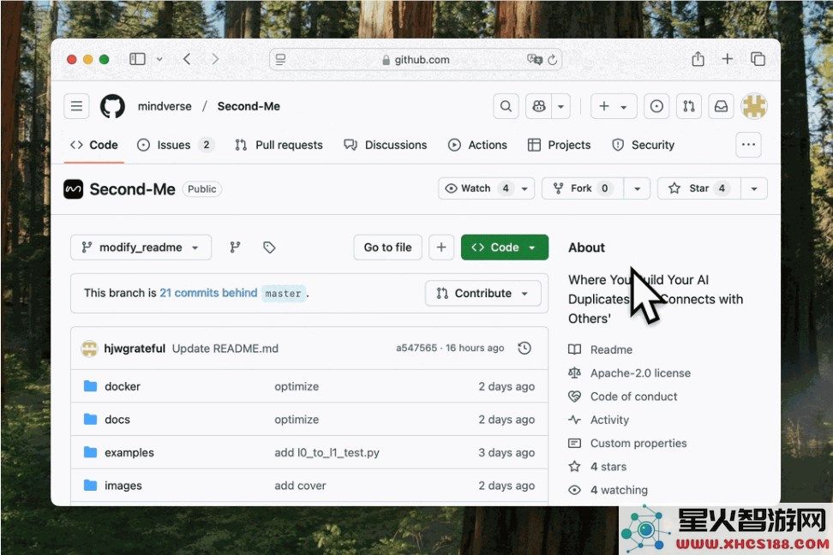Open mindverse owner link
This screenshot has width=833, height=555.
pos(165,106)
